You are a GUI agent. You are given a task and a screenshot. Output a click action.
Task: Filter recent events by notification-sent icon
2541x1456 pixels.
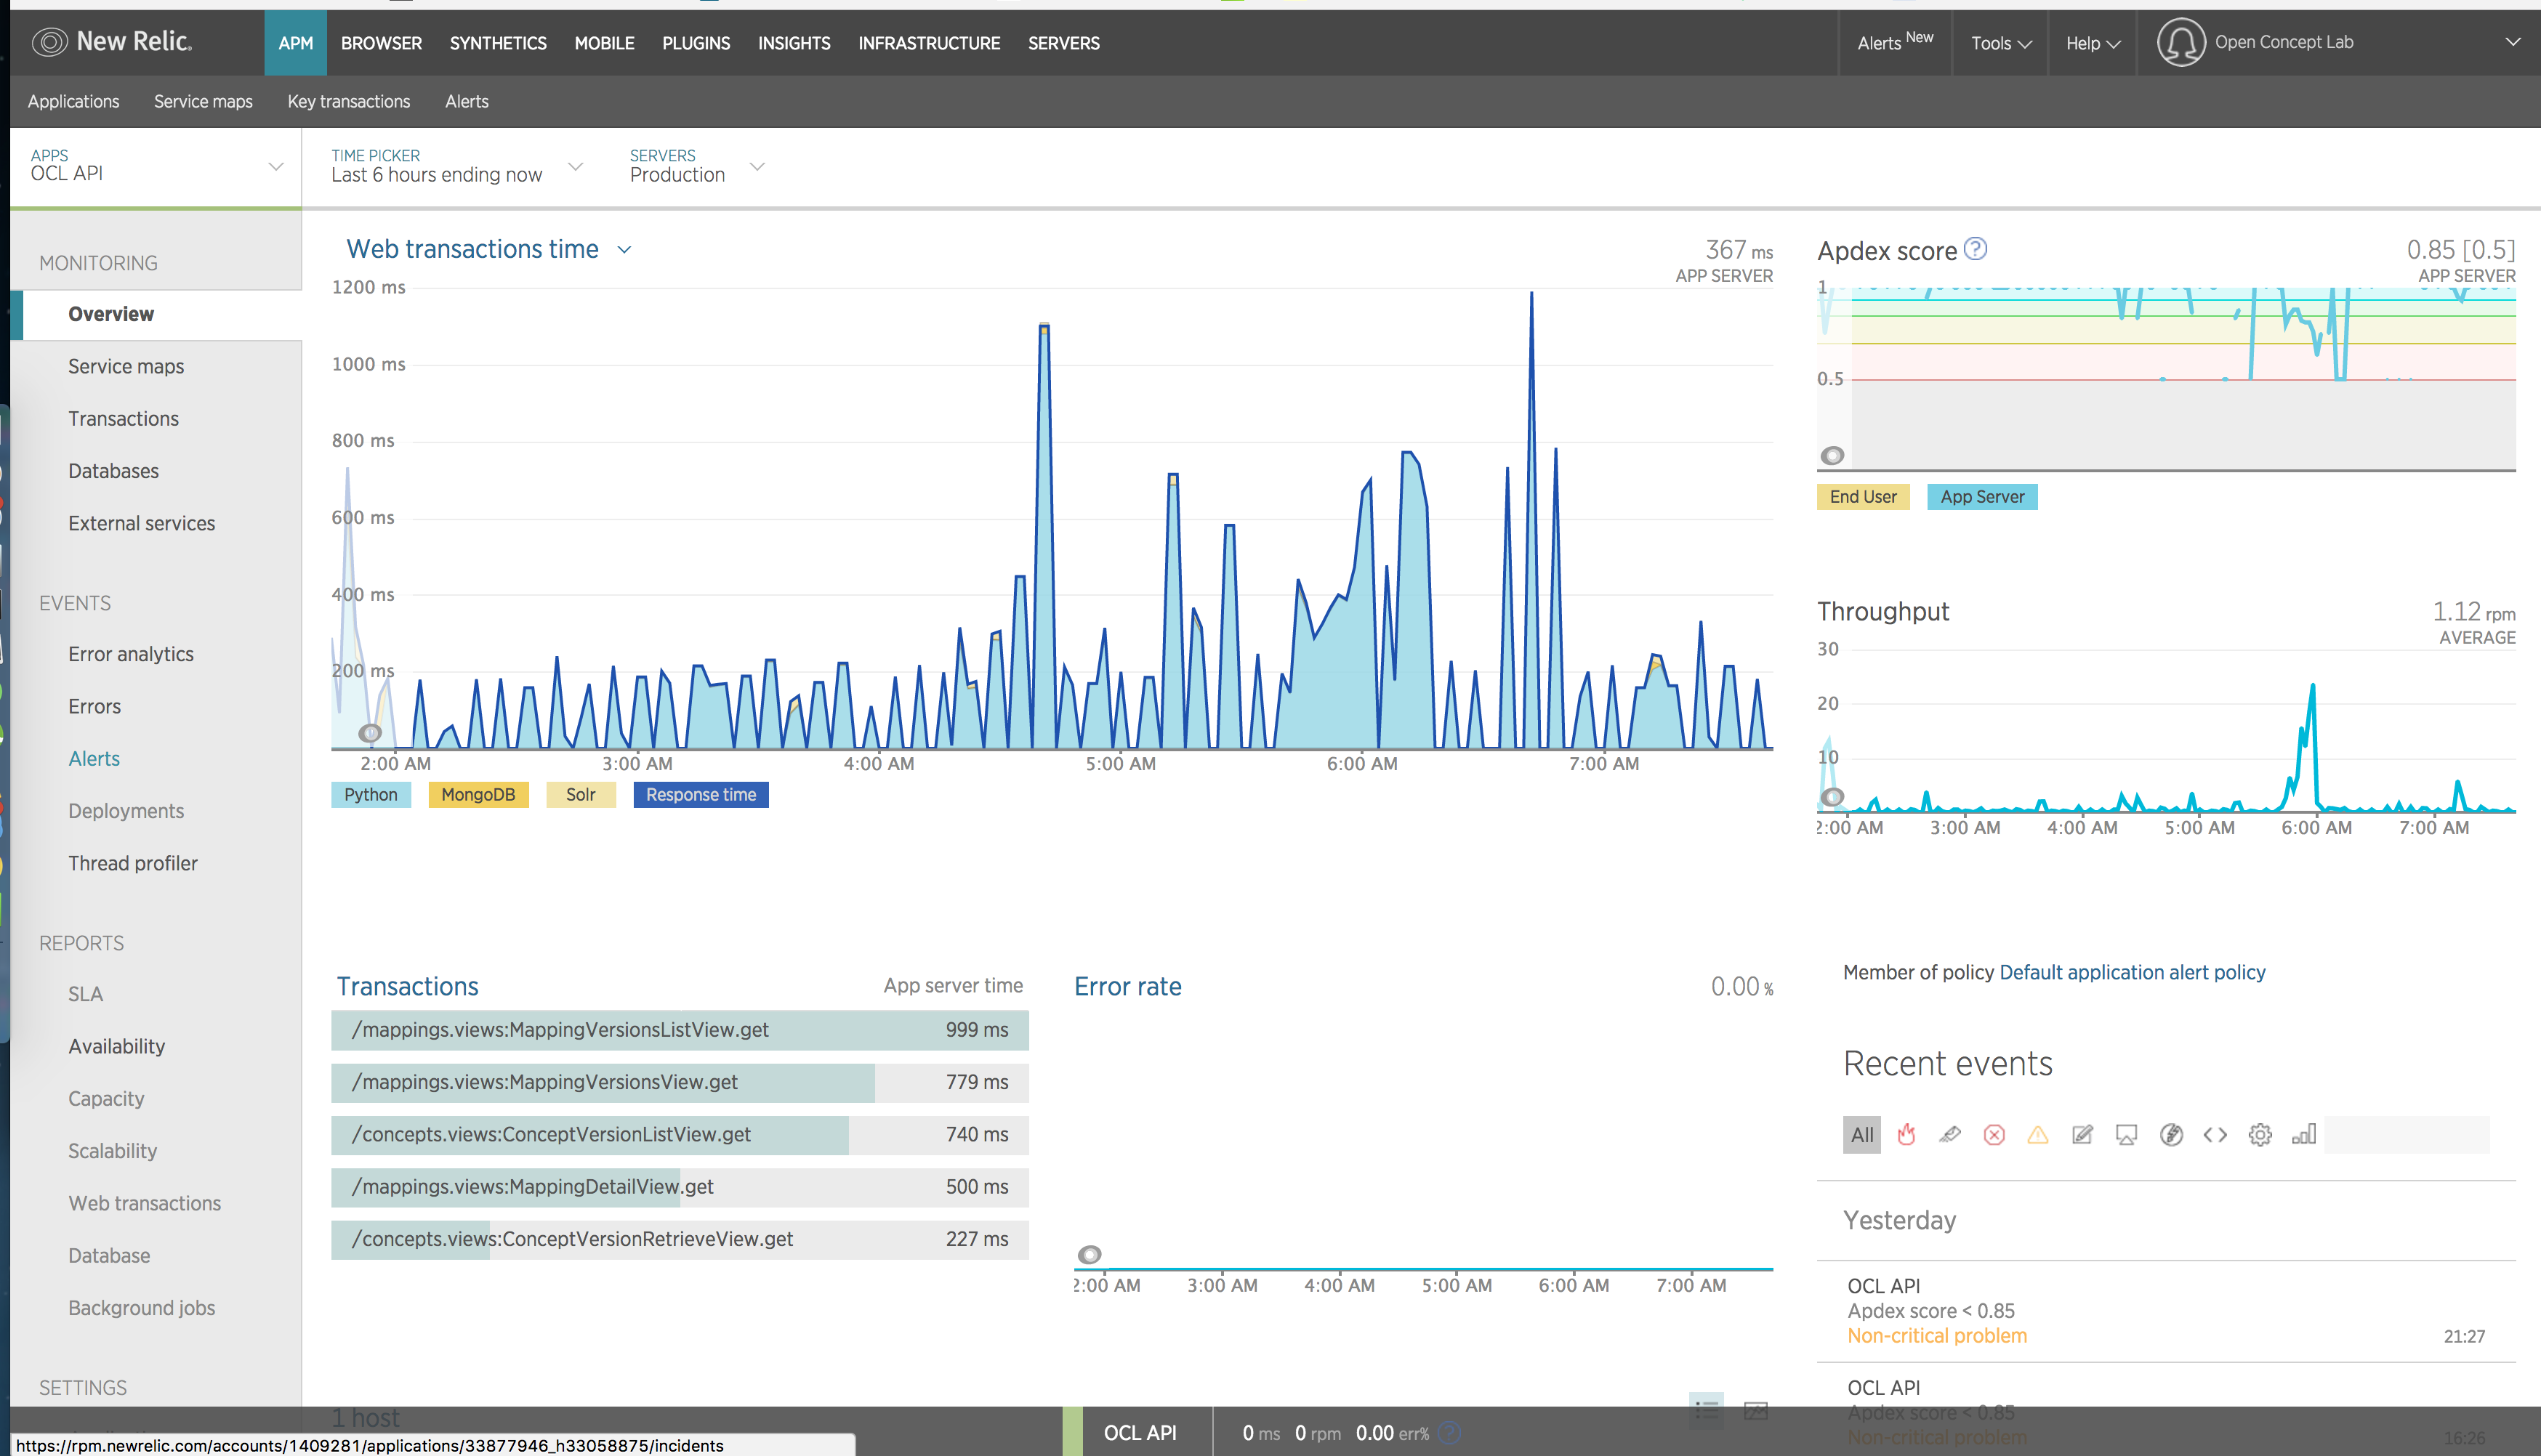[1950, 1134]
